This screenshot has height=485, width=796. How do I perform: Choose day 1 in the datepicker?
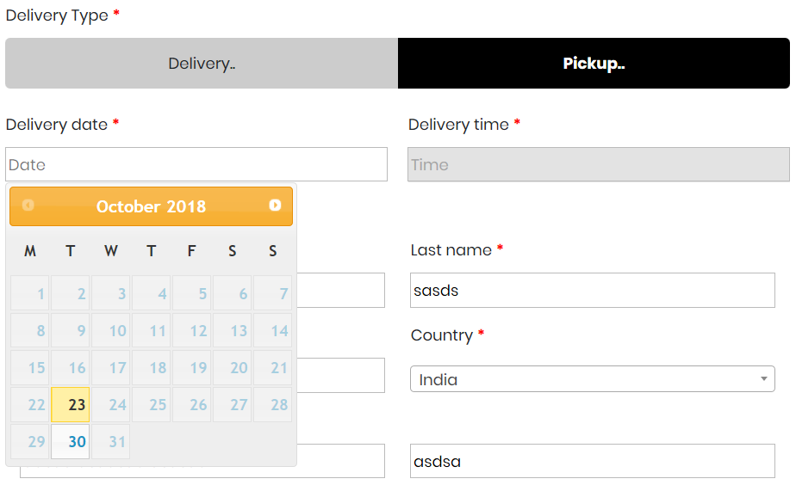pos(30,294)
